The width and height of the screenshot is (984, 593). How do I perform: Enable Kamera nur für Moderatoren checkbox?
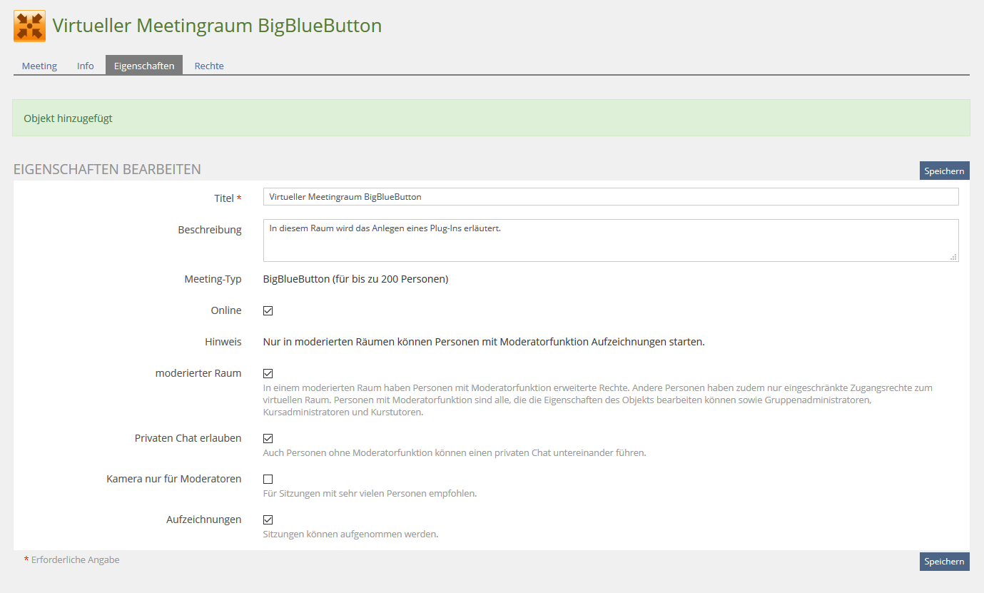[268, 480]
